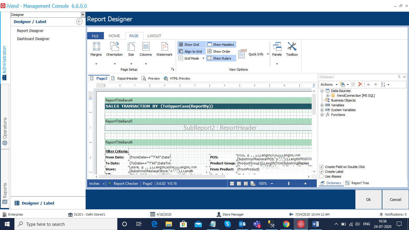Switch to the Report Tree panel tab

357,183
